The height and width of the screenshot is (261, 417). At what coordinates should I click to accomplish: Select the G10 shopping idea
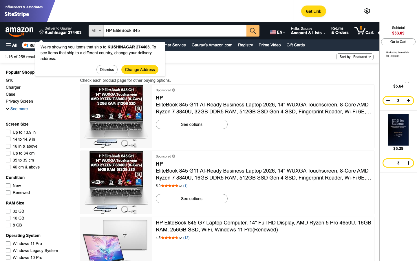click(x=10, y=80)
